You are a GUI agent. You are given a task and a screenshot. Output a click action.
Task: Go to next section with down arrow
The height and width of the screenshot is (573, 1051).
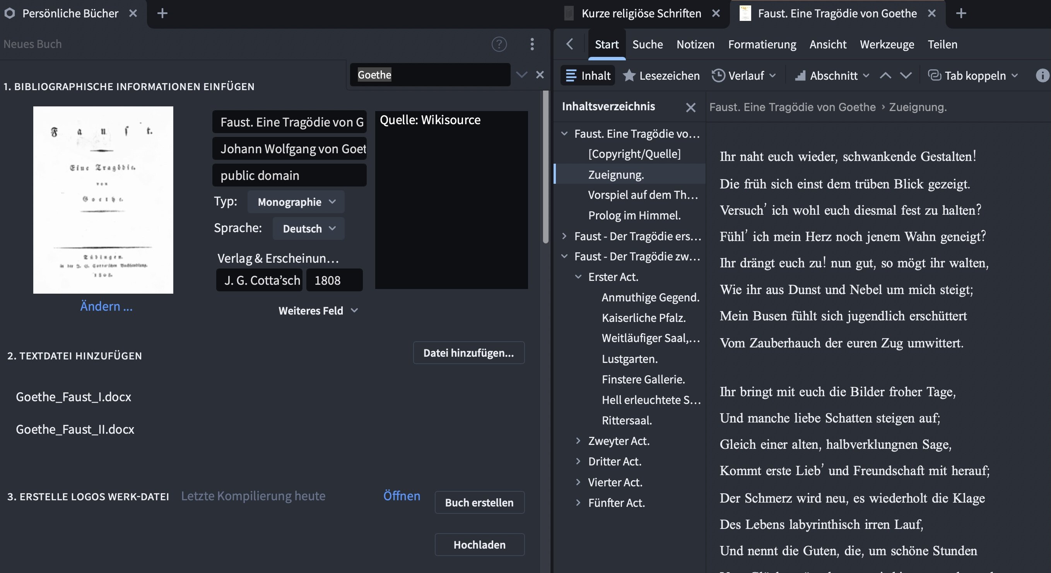click(906, 75)
